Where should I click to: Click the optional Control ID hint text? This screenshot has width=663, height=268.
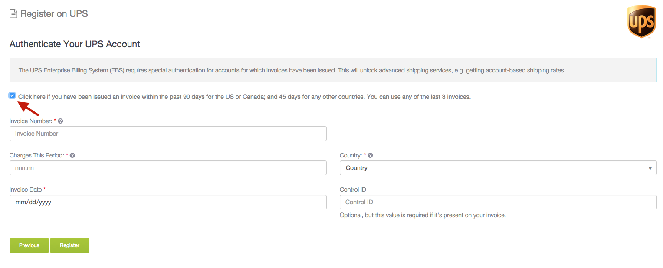423,215
